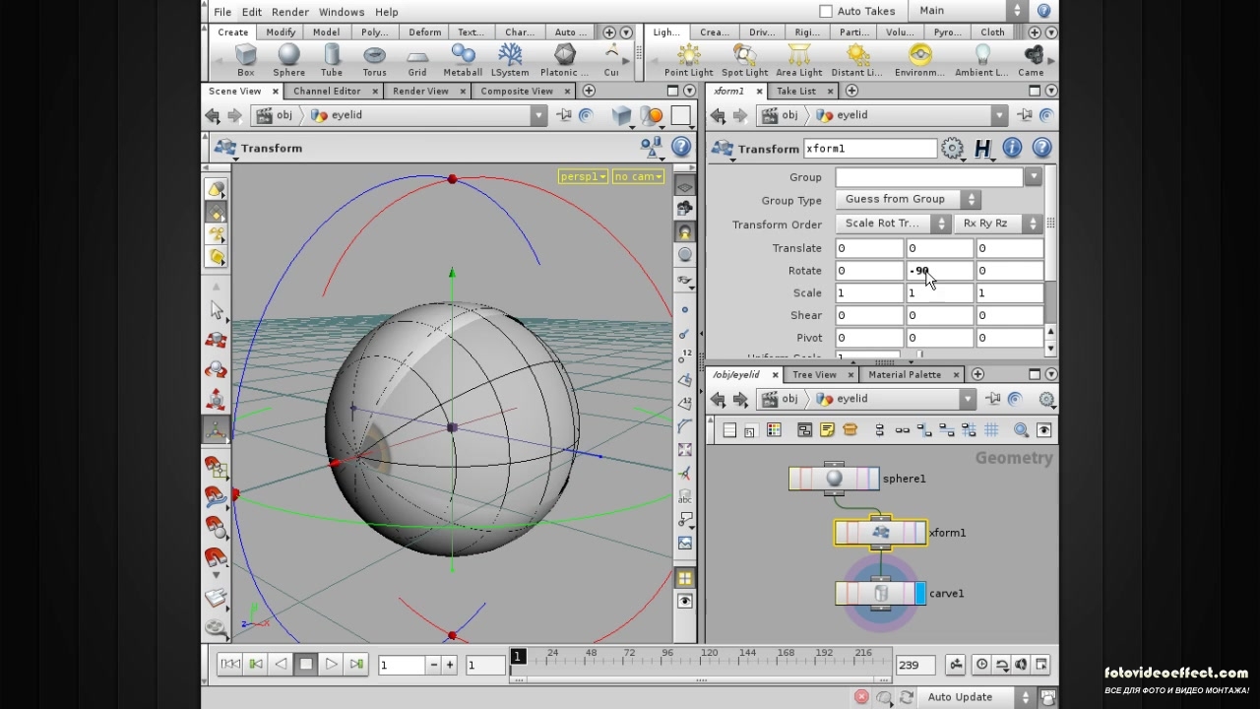Open rotation order Rx Ry Rz dropdown
1260x709 pixels.
click(x=997, y=225)
